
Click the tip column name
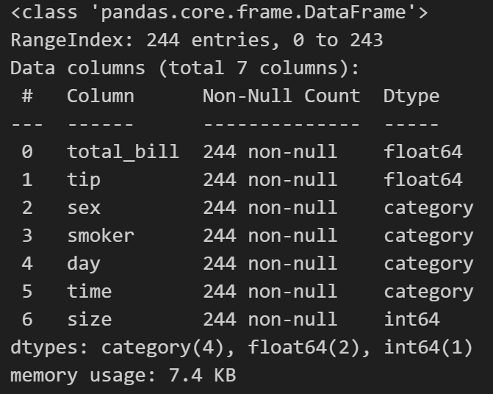tap(84, 180)
